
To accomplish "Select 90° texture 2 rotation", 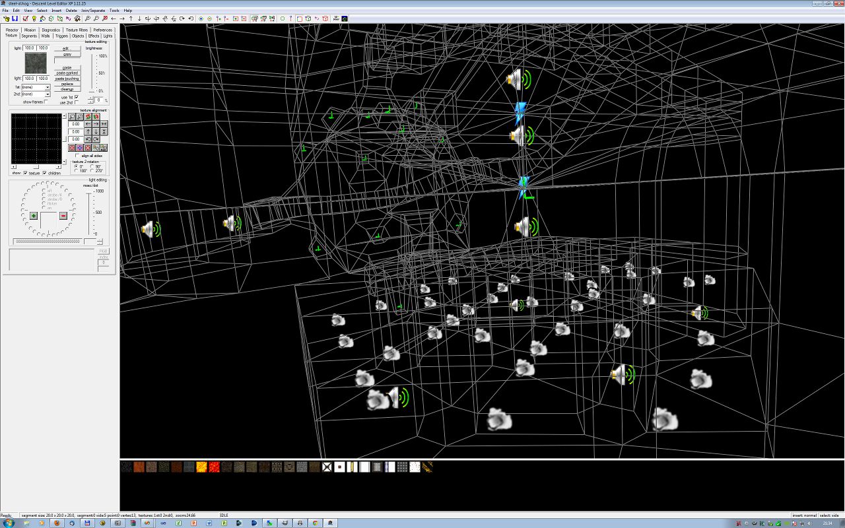I will point(91,166).
